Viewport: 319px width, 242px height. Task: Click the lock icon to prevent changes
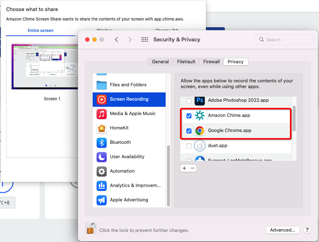(91, 228)
